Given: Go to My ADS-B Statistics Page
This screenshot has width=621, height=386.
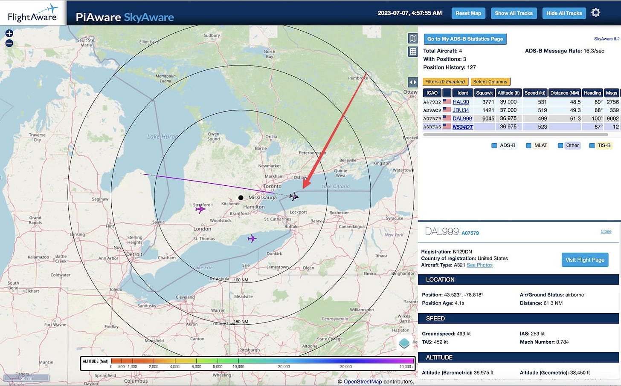Looking at the screenshot, I should click(x=465, y=39).
